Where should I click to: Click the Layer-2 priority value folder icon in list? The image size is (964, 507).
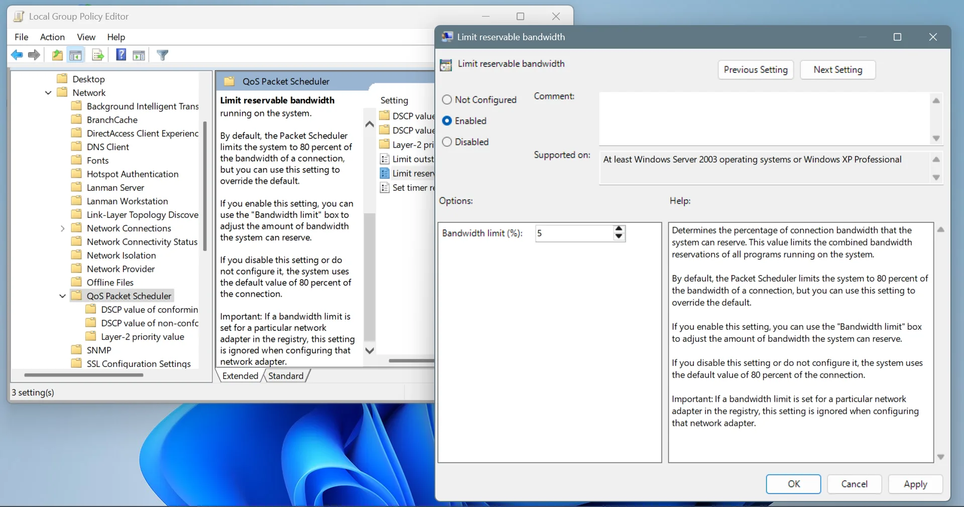click(385, 145)
